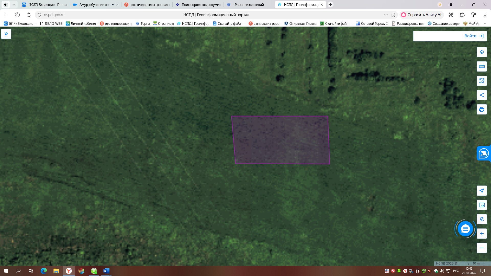Open the round chat support bubble
The width and height of the screenshot is (491, 276).
(465, 229)
